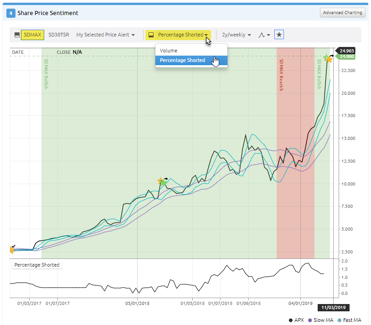Image resolution: width=371 pixels, height=325 pixels.
Task: Click the 7.500 price axis label
Action: [x=348, y=206]
